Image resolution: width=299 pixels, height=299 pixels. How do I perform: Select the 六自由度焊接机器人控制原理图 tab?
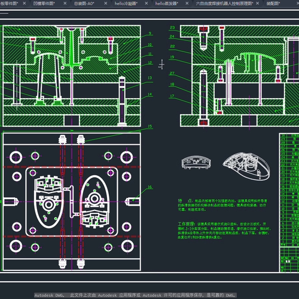224,4
